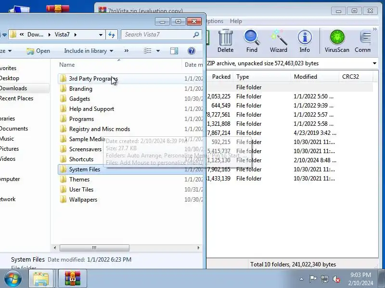Click the muted volume icon in system tray
This screenshot has height=288, width=385.
coord(336,279)
